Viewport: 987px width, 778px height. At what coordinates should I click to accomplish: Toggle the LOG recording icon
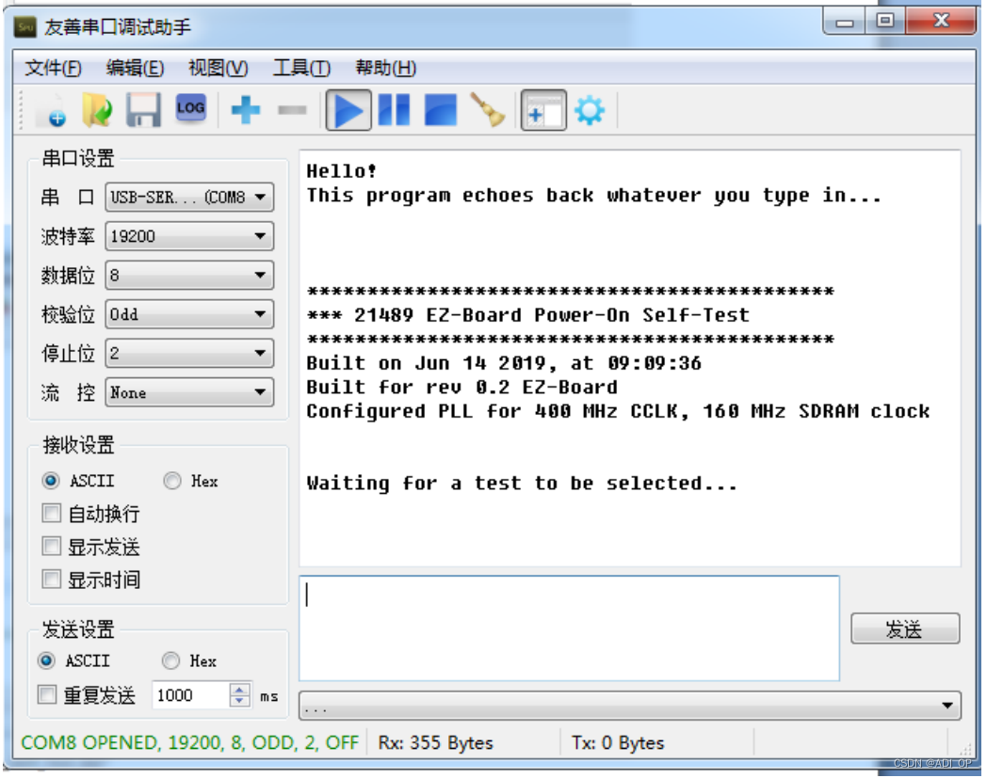[x=191, y=109]
